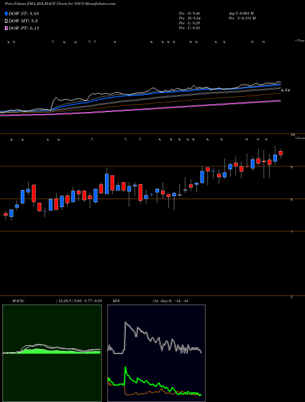Click the blue DOW ST legend swatch
305x402 pixels.
(x=6, y=14)
